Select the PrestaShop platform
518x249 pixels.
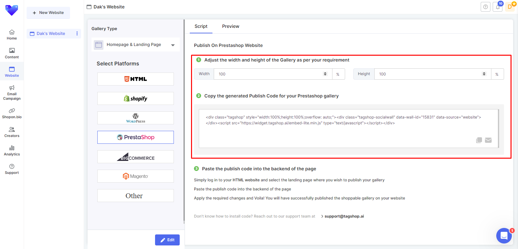click(136, 137)
